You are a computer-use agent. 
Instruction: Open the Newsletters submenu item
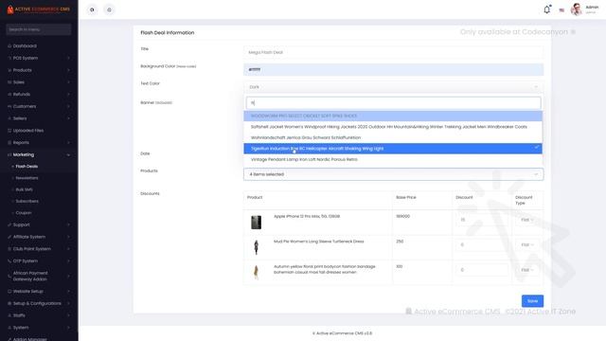coord(27,178)
